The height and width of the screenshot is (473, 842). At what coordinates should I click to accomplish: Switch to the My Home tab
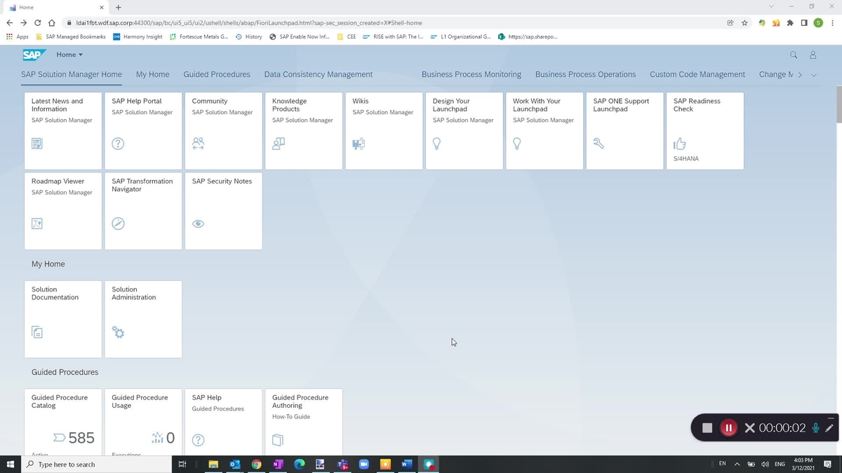pos(153,74)
